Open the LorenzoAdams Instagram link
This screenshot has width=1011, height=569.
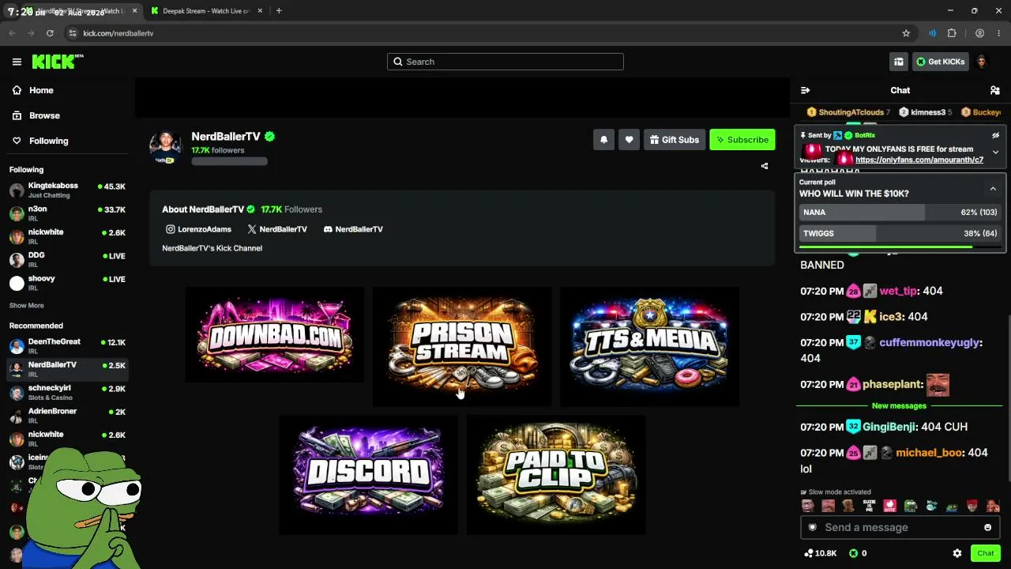click(x=198, y=229)
